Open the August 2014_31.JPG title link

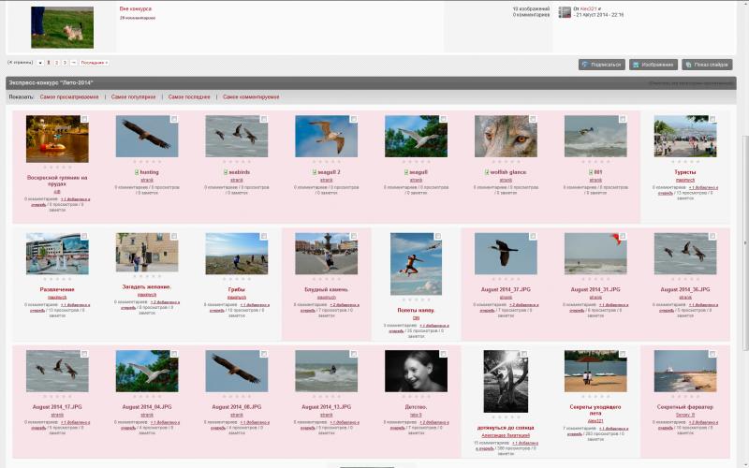(x=595, y=289)
